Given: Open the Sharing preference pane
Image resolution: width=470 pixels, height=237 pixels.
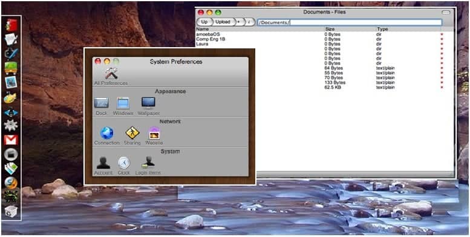Looking at the screenshot, I should (x=132, y=135).
